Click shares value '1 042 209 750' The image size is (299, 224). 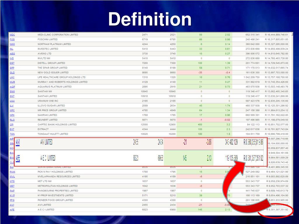coord(251,77)
